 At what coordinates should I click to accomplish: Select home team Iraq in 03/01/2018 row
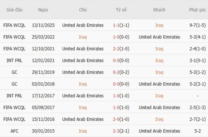point(83,84)
